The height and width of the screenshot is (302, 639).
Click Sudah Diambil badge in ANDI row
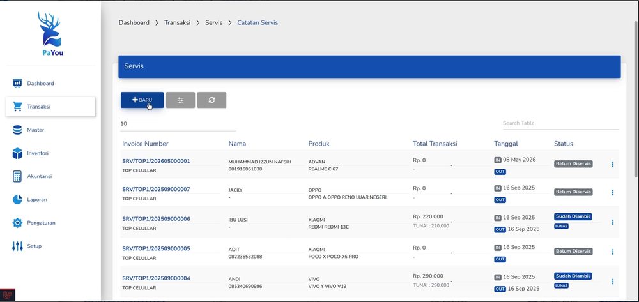pos(573,276)
